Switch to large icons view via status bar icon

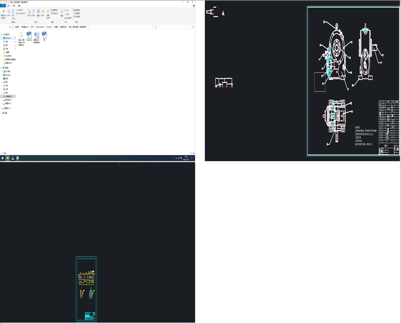pyautogui.click(x=194, y=153)
